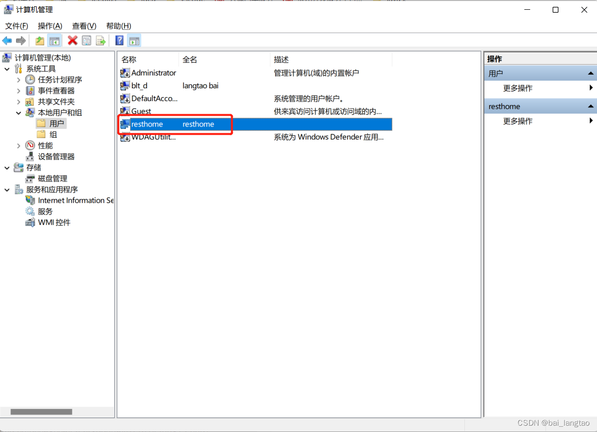Open 更多操作 under resthome section
The width and height of the screenshot is (597, 432).
[518, 121]
